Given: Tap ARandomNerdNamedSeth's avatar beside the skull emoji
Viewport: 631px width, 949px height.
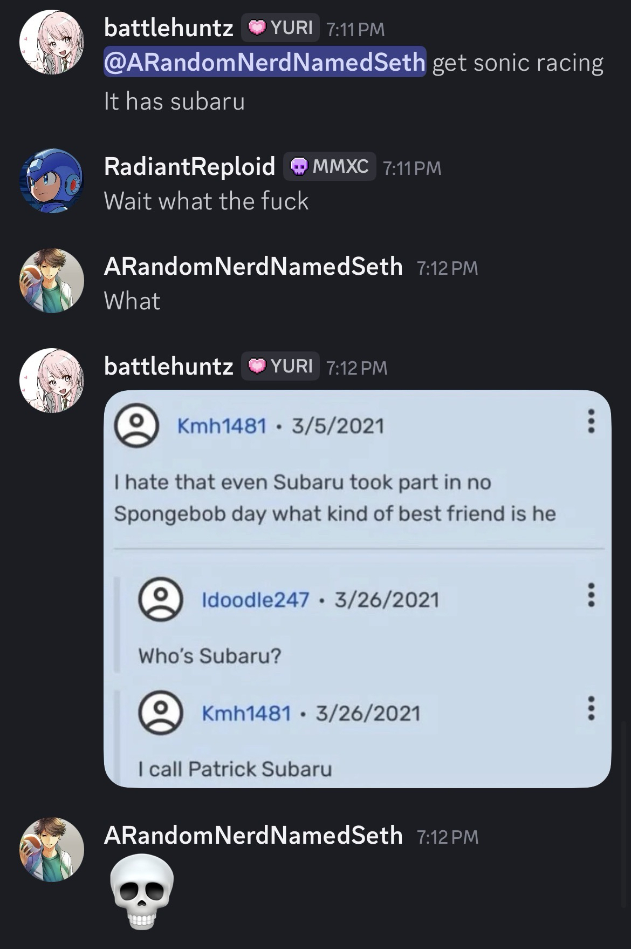Looking at the screenshot, I should [x=52, y=850].
